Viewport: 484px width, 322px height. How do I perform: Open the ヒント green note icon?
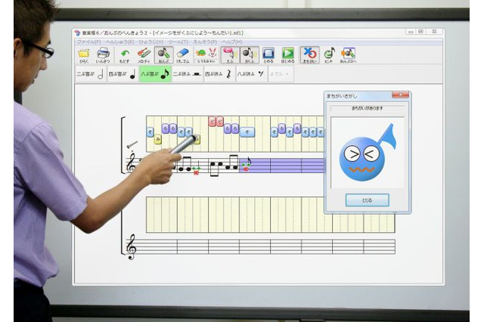coord(329,55)
